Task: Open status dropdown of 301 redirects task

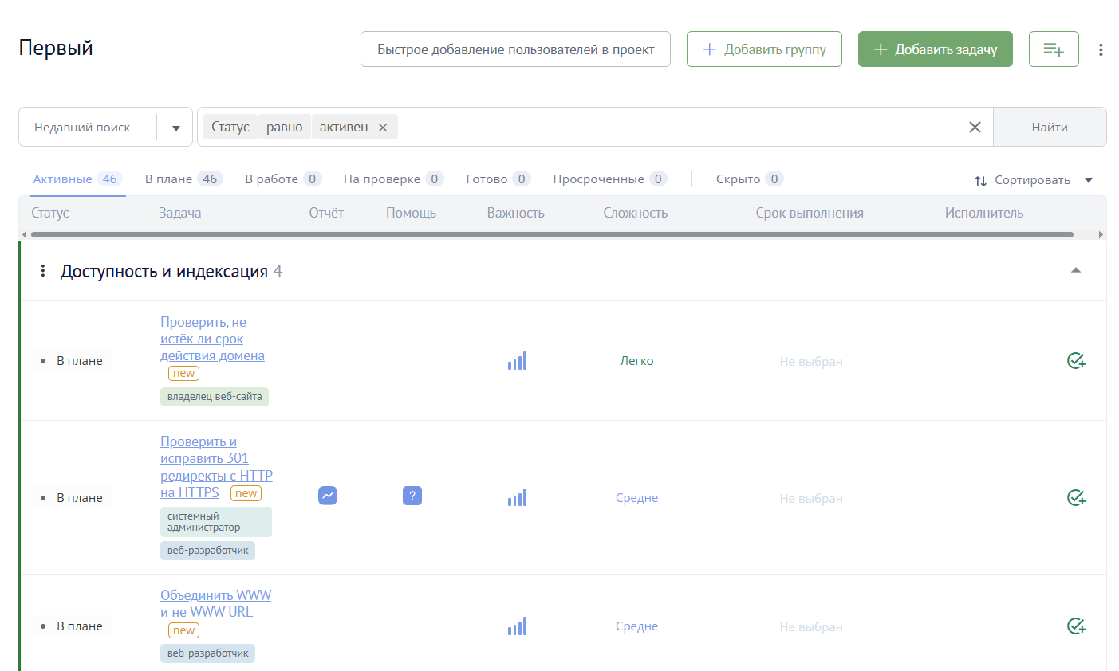Action: [x=73, y=498]
